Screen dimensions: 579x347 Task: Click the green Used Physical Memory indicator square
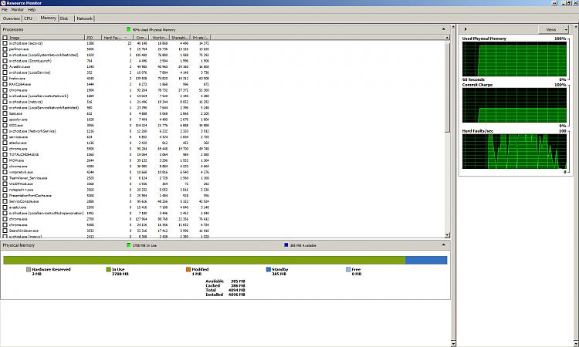tap(128, 29)
